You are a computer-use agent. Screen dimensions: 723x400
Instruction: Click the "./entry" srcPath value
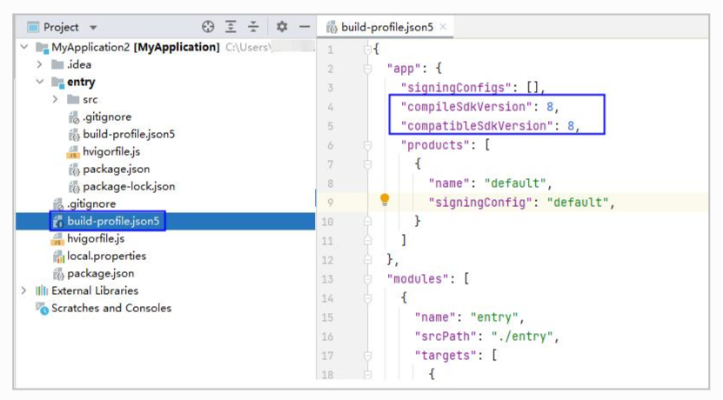pyautogui.click(x=521, y=337)
